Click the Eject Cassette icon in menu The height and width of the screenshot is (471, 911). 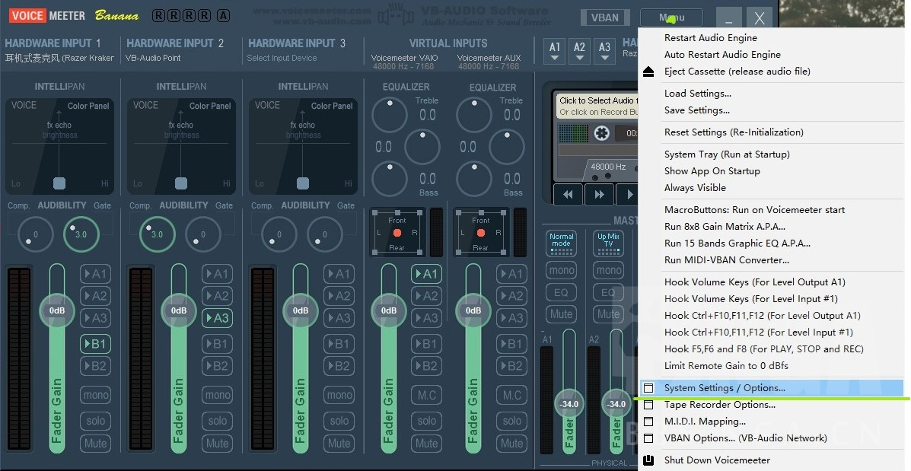click(648, 72)
